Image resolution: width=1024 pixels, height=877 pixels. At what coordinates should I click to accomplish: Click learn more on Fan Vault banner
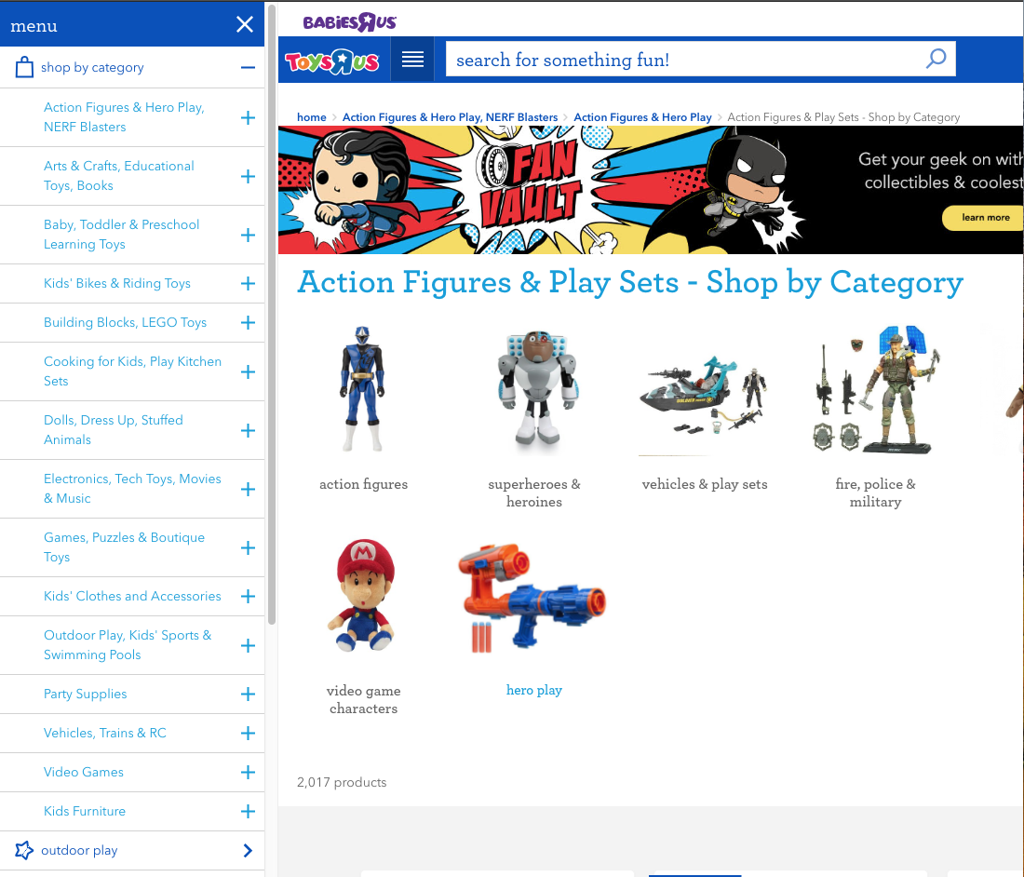coord(985,218)
